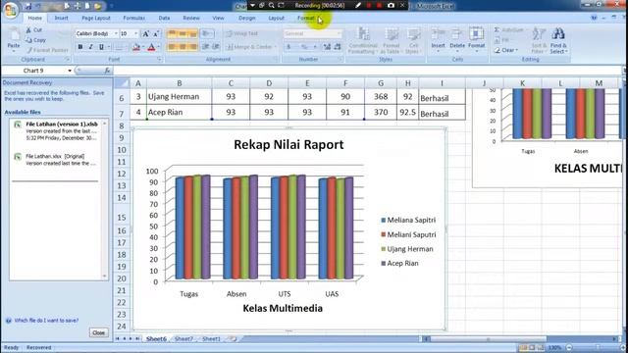Open the font name dropdown
Viewport: 628px width, 353px height.
click(116, 34)
